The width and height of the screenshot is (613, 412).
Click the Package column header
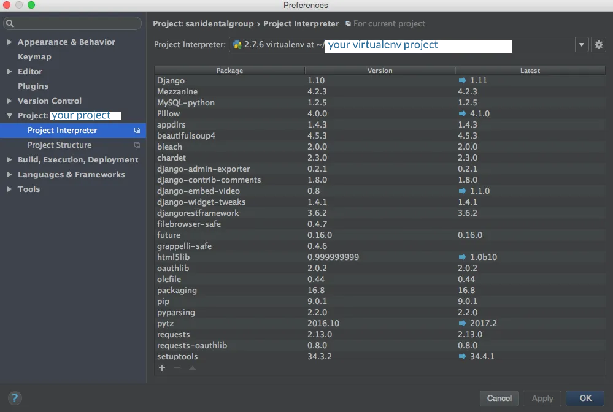229,71
